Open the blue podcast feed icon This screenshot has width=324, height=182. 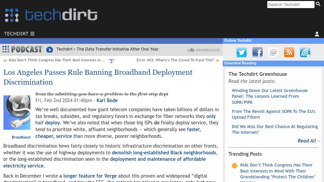point(305,52)
